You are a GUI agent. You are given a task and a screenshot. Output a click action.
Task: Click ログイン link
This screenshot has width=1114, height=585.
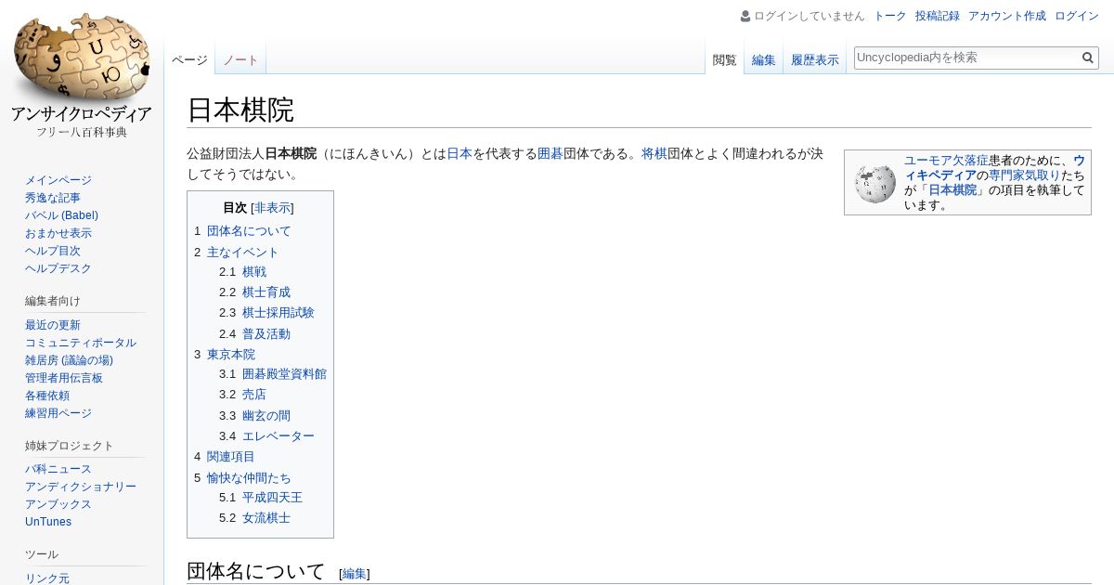tap(1077, 16)
